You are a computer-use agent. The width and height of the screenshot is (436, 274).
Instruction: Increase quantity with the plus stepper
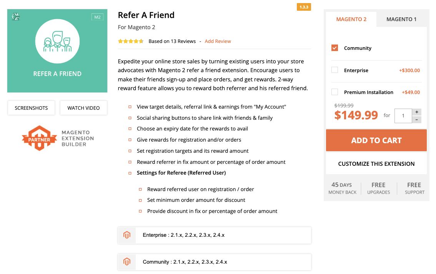(416, 112)
